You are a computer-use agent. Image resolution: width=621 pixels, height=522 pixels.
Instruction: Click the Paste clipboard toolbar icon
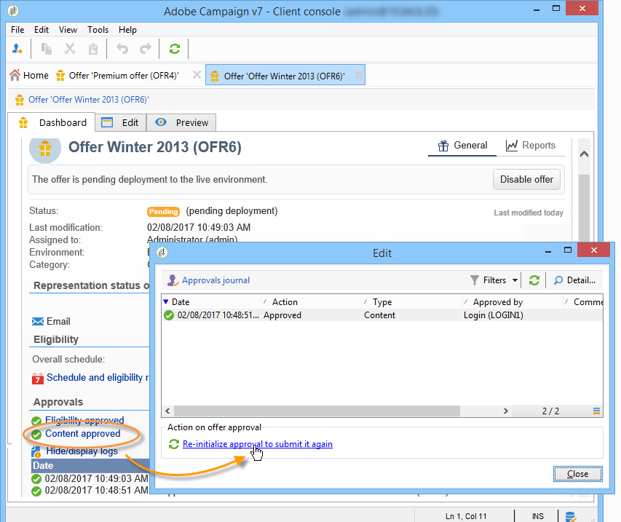[x=93, y=49]
